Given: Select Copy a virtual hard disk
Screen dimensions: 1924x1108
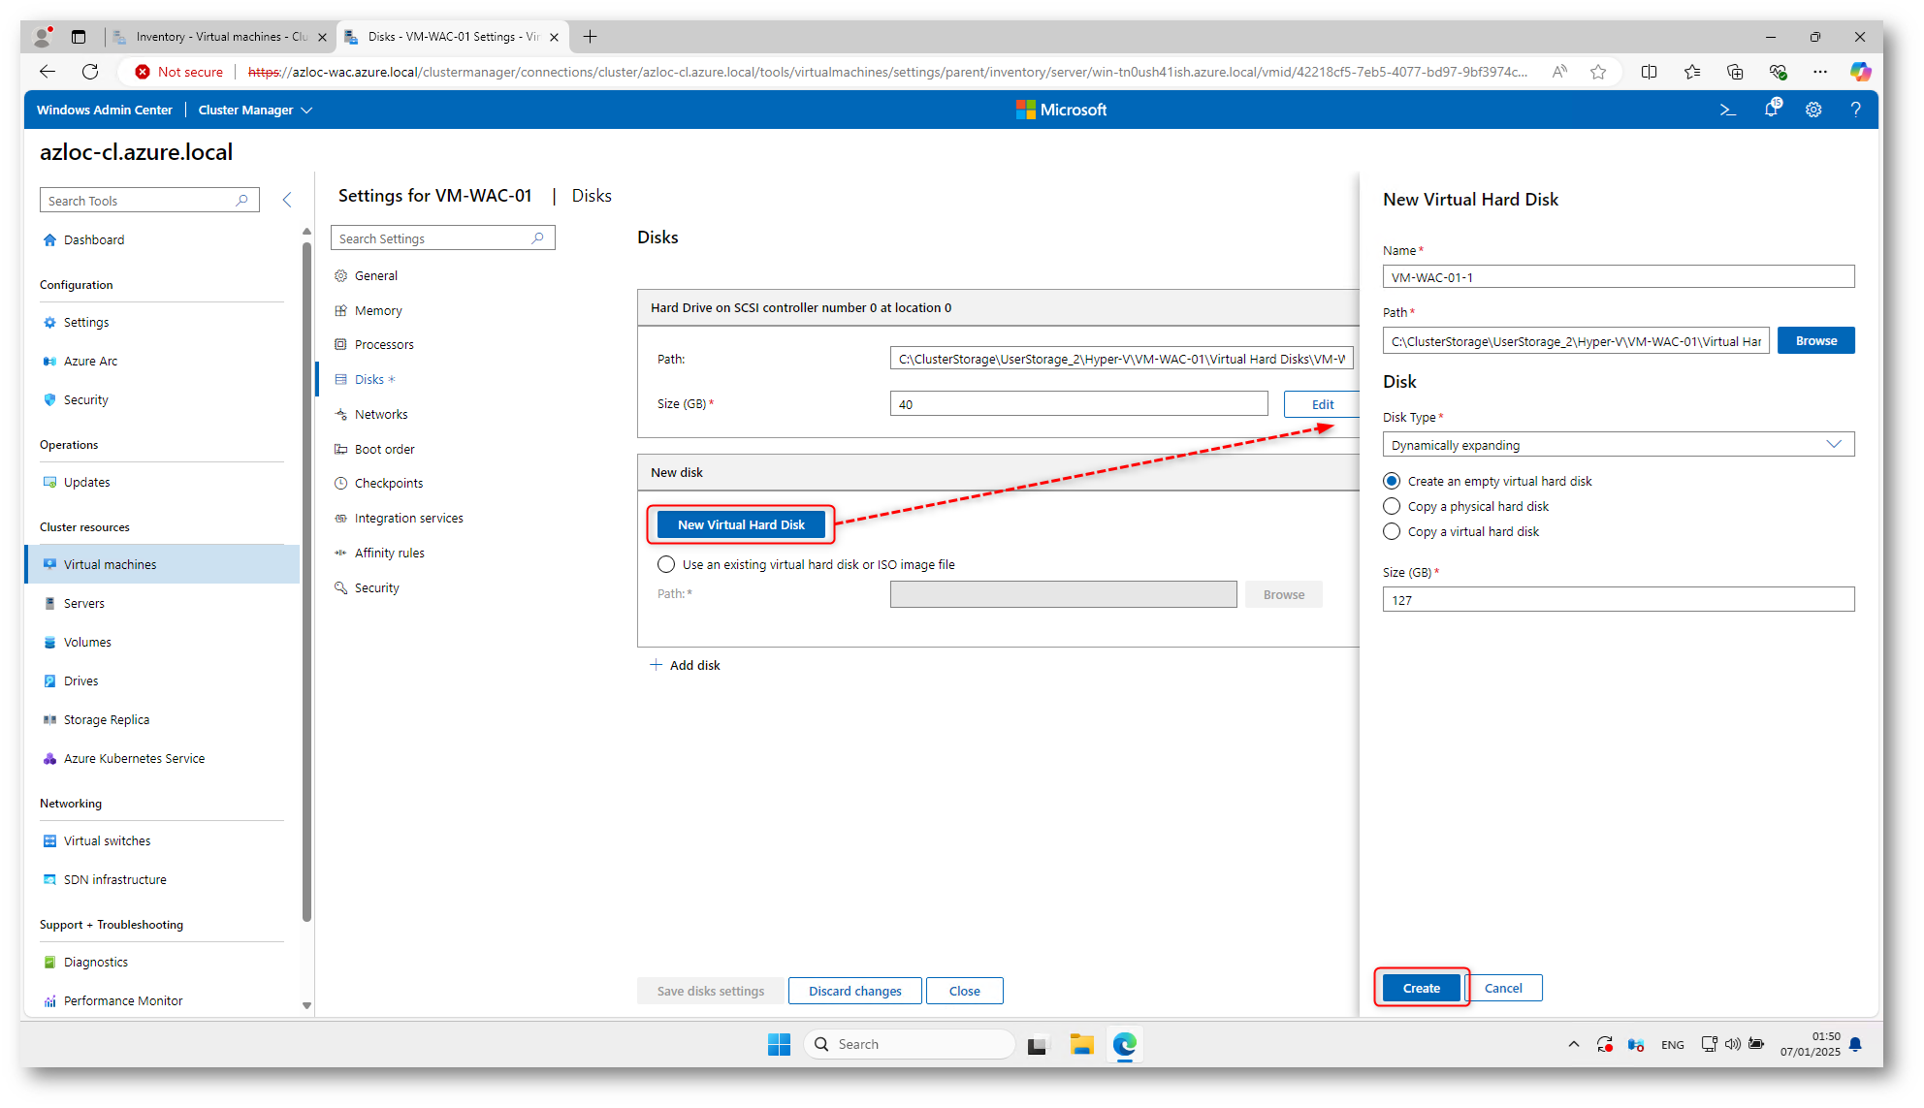Looking at the screenshot, I should [x=1392, y=531].
